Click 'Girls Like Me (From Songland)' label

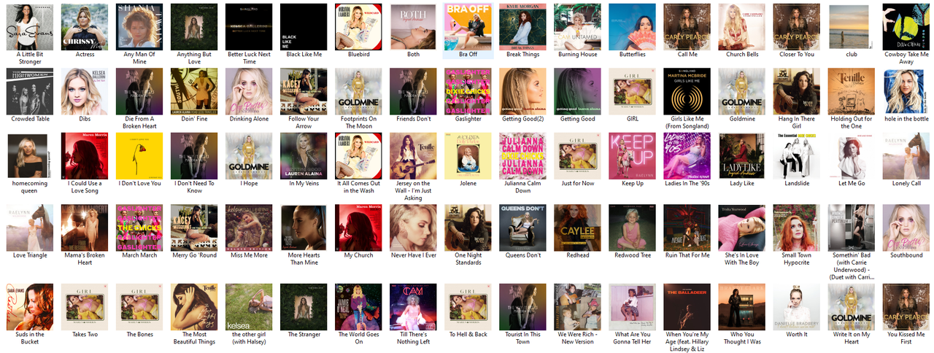click(x=687, y=123)
